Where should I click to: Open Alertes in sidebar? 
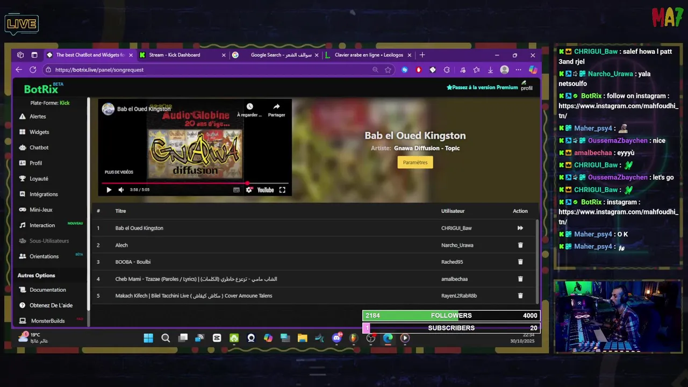coord(33,116)
